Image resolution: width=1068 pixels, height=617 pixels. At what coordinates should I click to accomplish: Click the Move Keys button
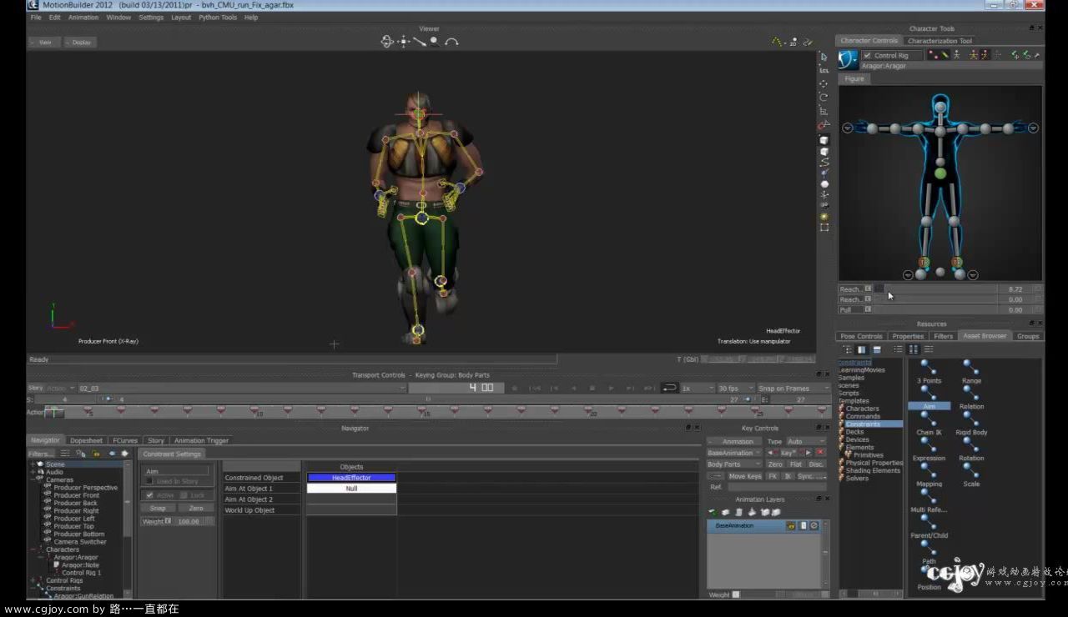click(745, 476)
